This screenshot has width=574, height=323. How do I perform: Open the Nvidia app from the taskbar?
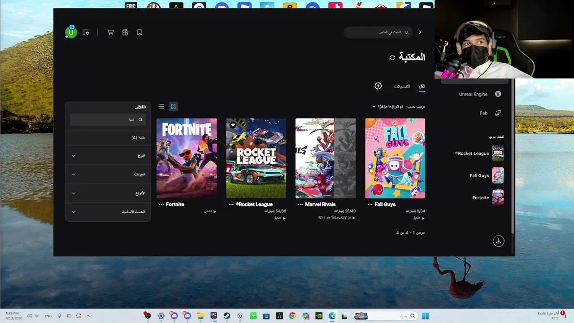pyautogui.click(x=319, y=316)
